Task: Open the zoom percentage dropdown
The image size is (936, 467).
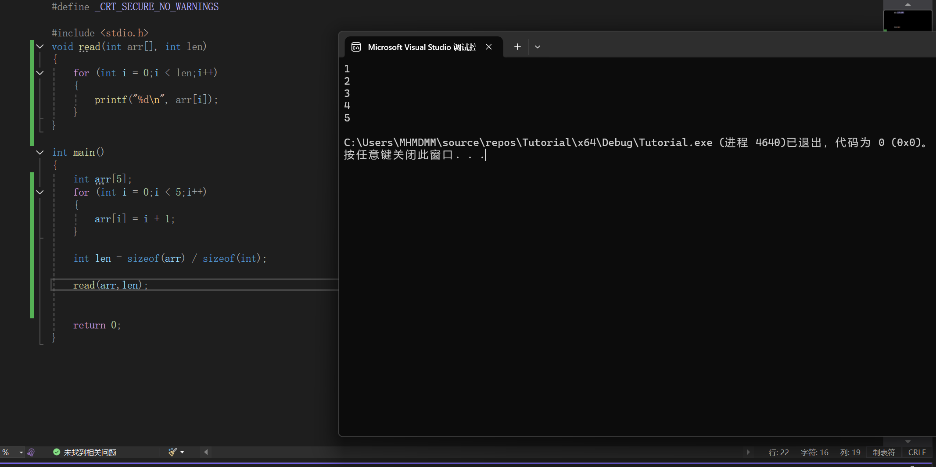Action: (21, 452)
